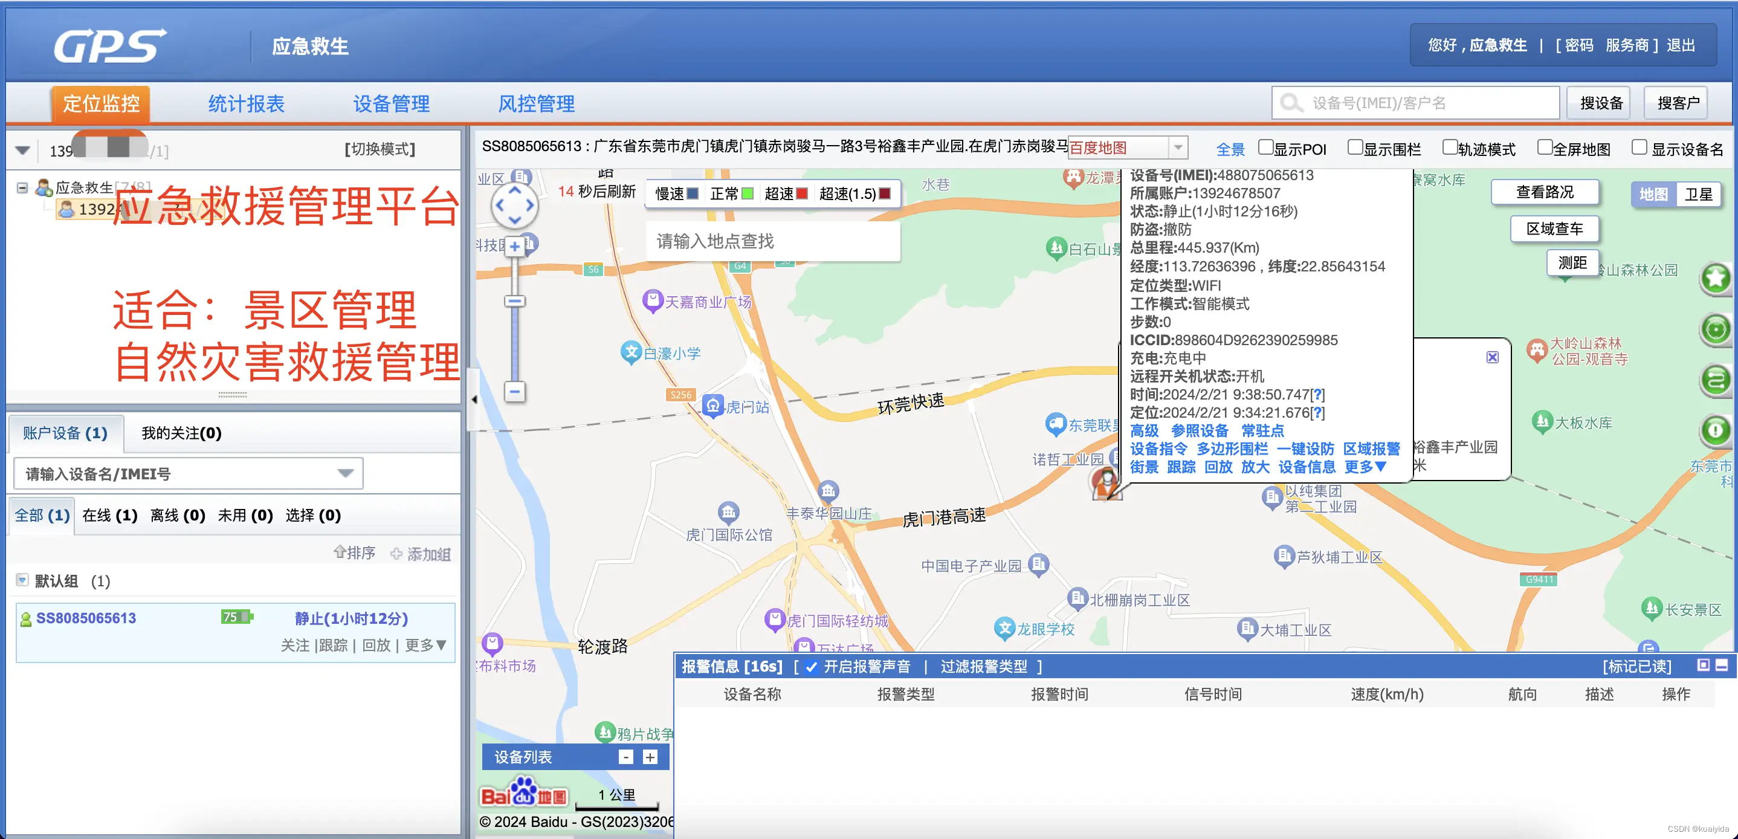Zoom out with the map minus button
The height and width of the screenshot is (839, 1738).
515,392
